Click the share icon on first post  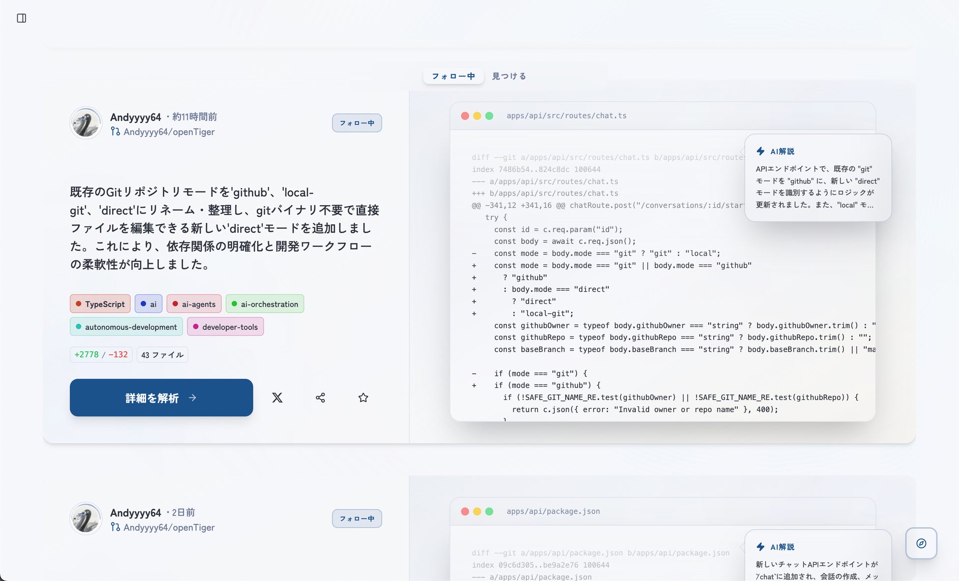(320, 398)
